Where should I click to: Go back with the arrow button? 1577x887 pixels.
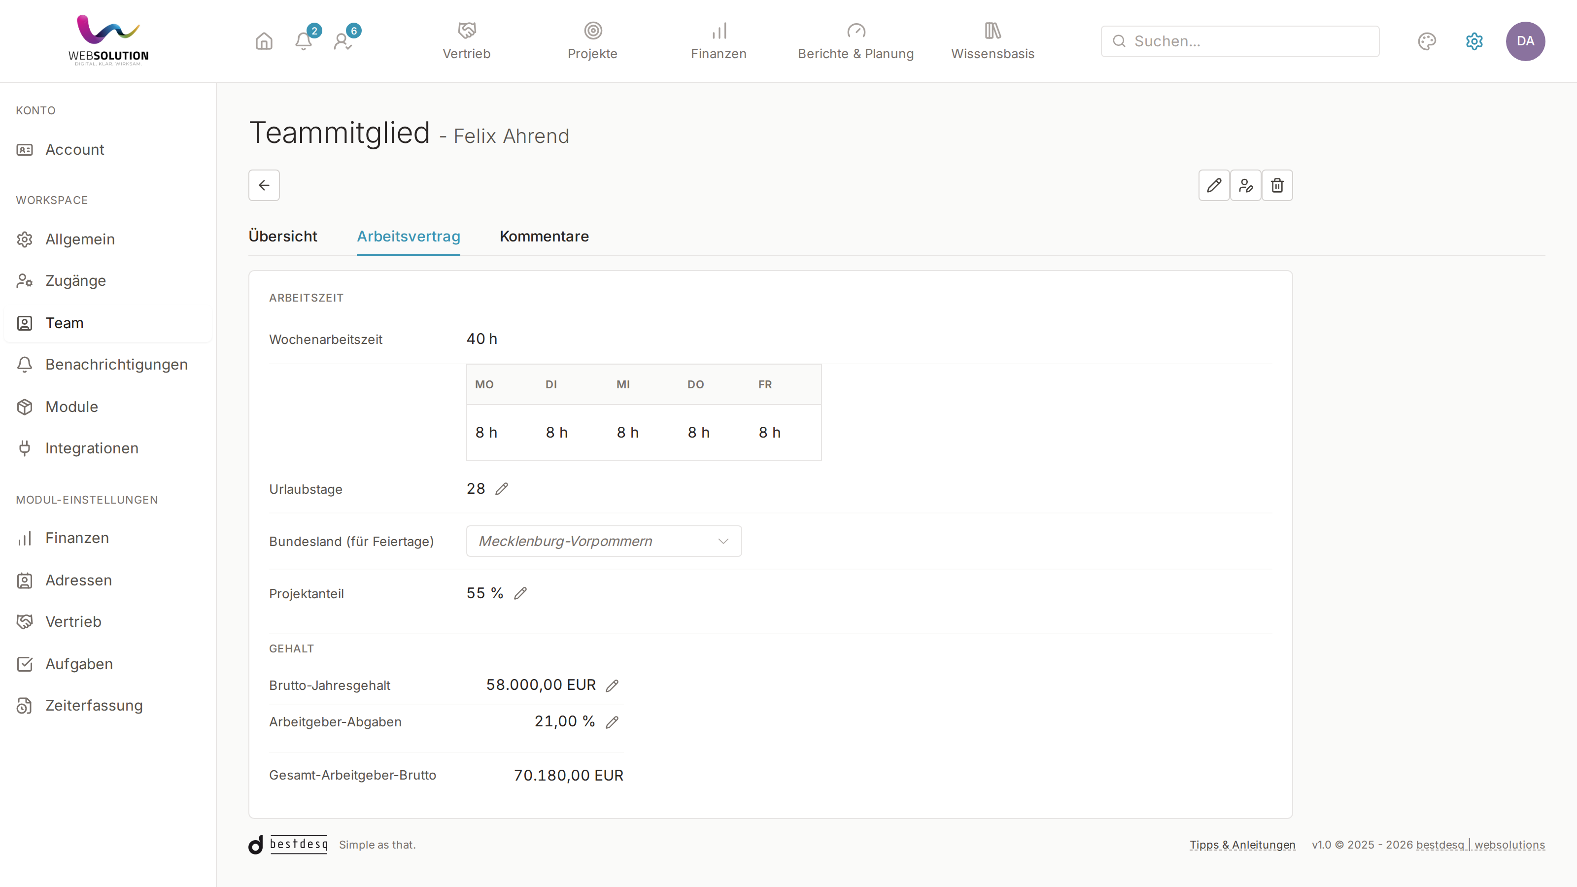coord(264,185)
